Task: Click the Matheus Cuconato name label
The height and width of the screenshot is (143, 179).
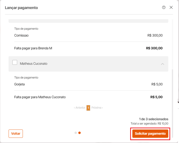Action: point(34,64)
